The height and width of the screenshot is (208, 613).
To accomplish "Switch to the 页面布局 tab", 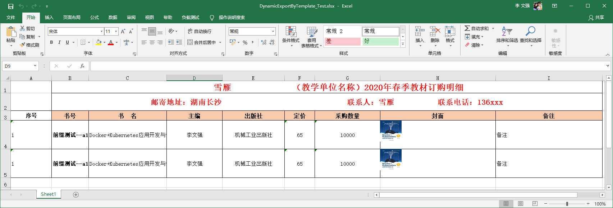I will [72, 18].
